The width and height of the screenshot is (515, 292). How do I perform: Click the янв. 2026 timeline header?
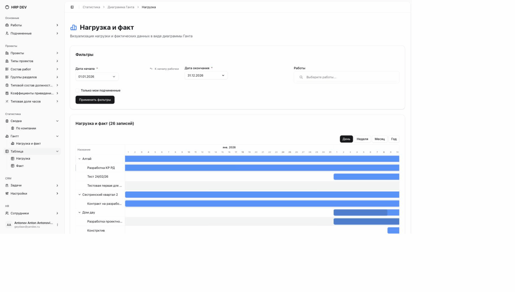tap(229, 147)
